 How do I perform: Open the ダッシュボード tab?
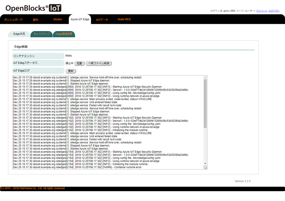pos(13,20)
